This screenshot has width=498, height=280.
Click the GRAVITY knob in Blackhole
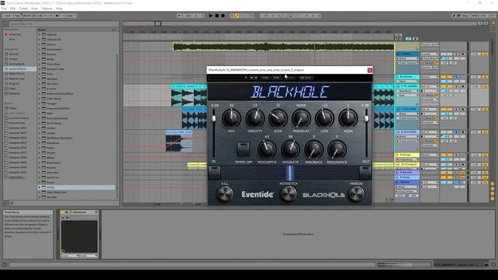(254, 118)
